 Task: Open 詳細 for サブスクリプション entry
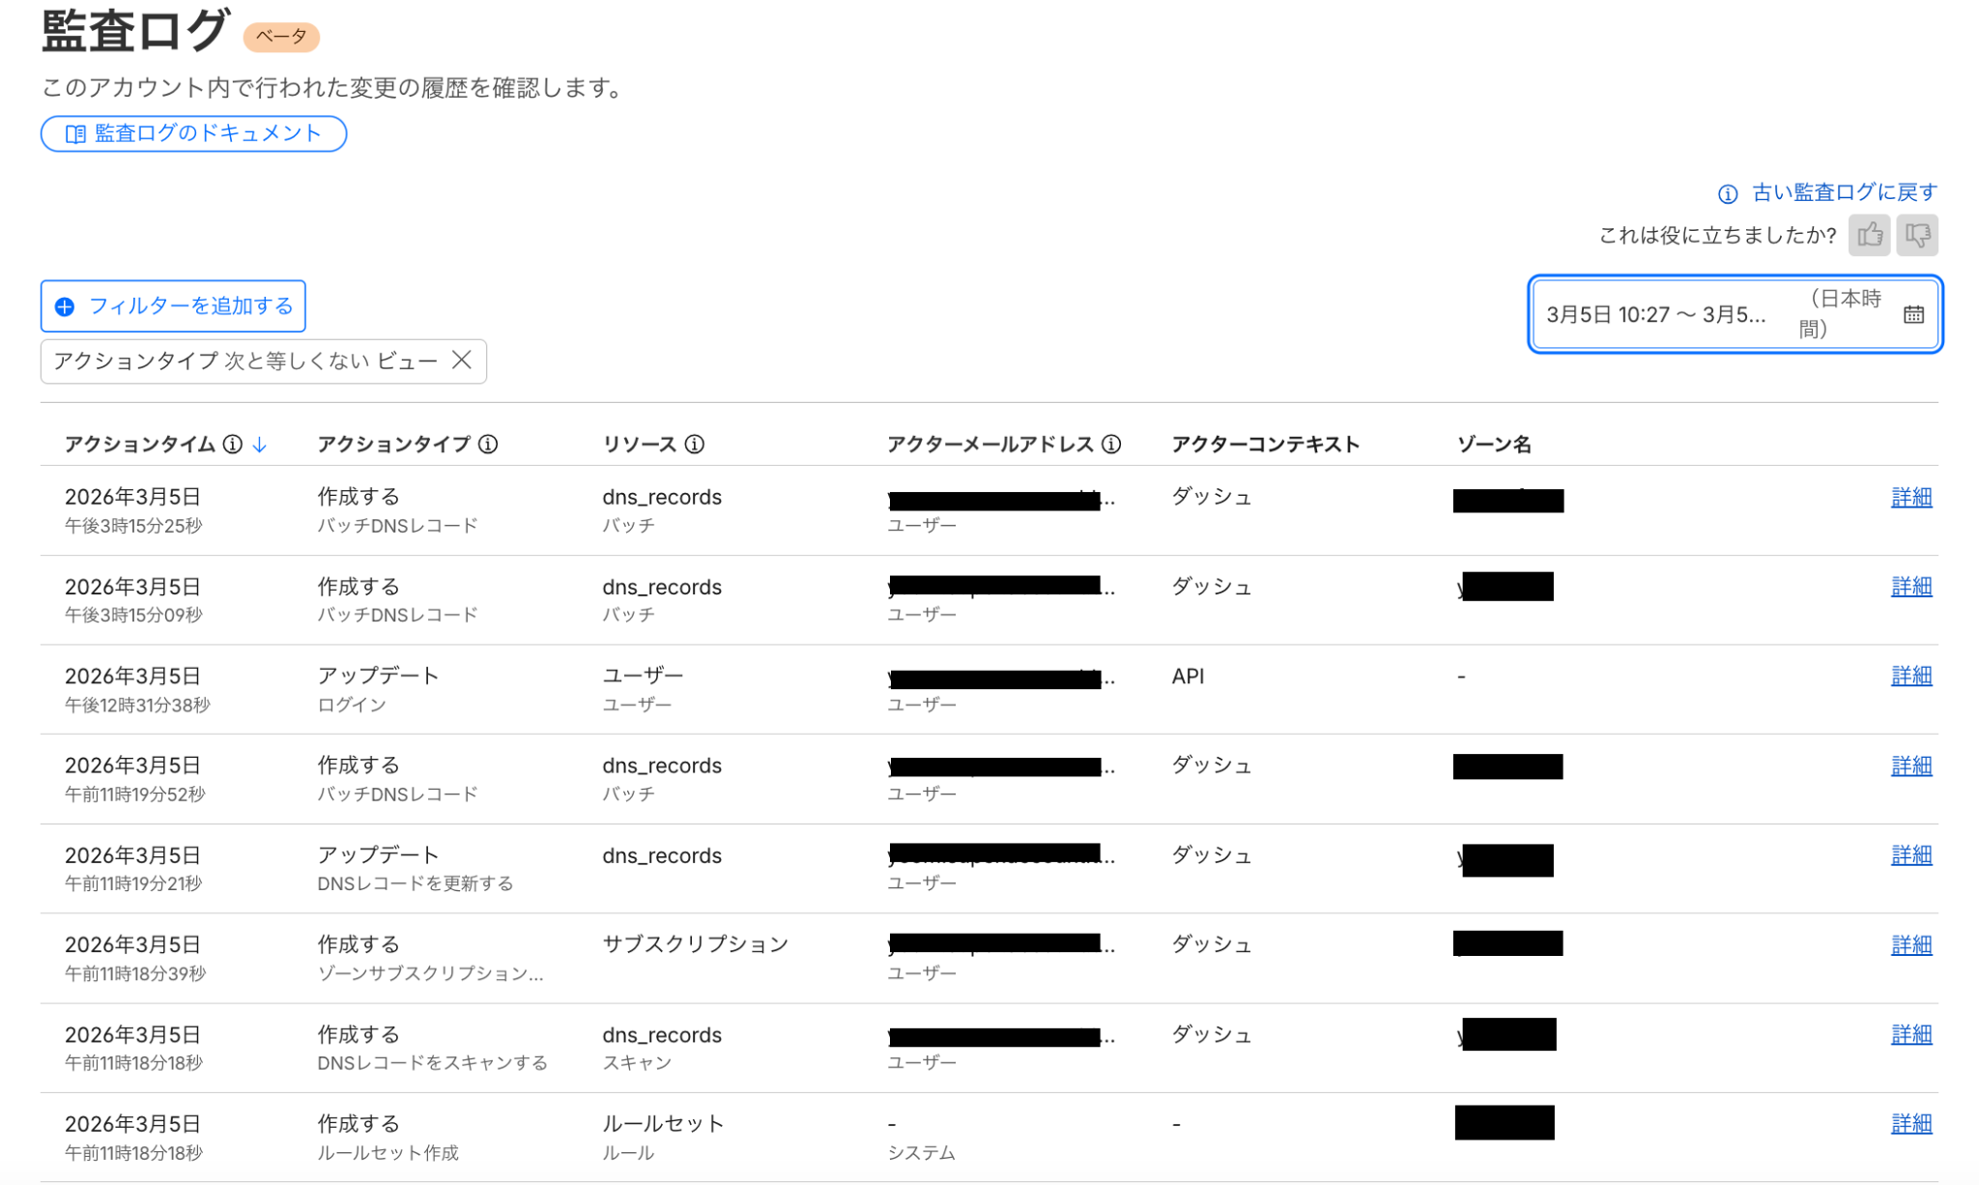coord(1910,944)
